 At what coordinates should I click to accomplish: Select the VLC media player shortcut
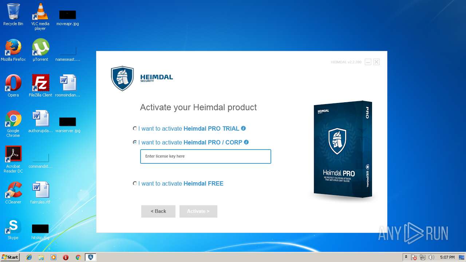40,16
